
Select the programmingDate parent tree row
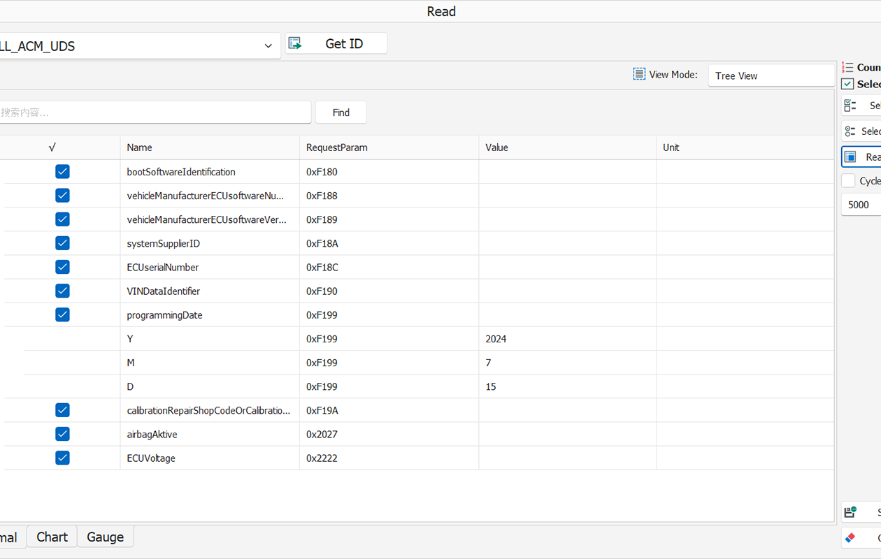click(x=164, y=315)
